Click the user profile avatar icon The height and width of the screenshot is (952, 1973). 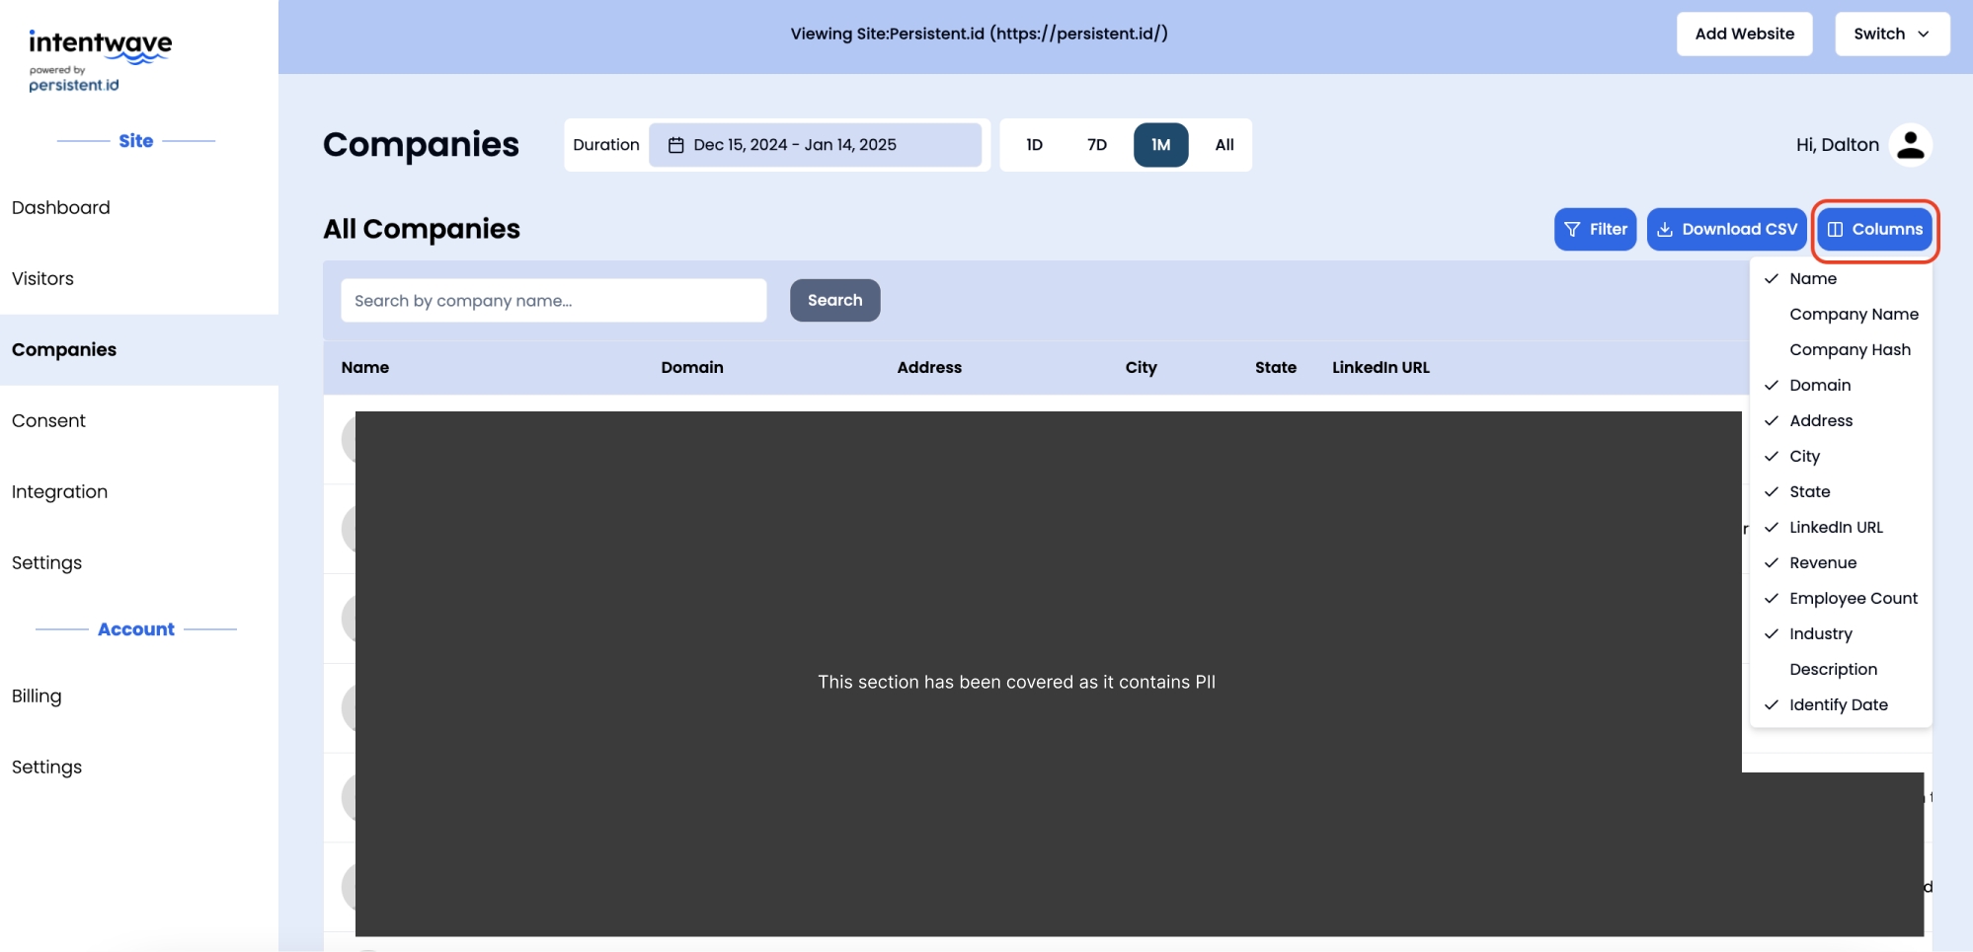(x=1910, y=145)
